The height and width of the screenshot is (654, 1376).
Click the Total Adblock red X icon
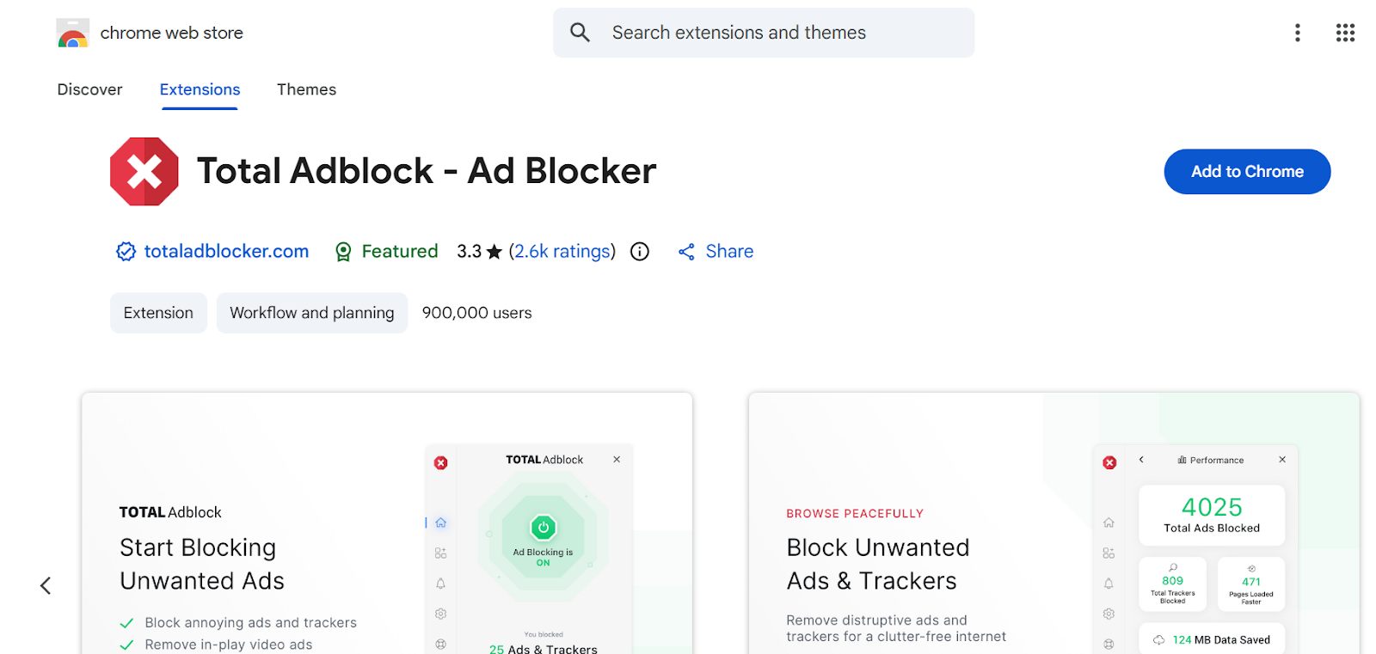coord(144,172)
